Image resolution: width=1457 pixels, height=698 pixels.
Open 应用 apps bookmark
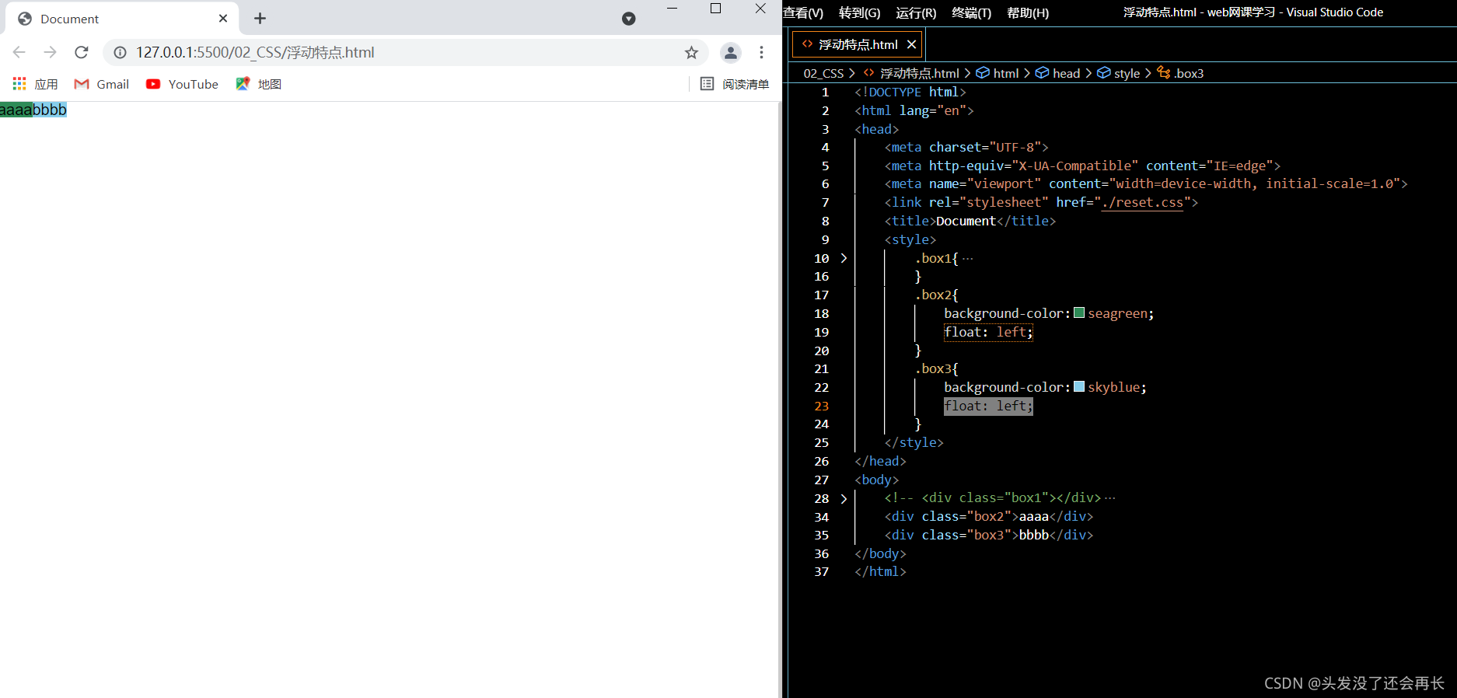tap(36, 84)
